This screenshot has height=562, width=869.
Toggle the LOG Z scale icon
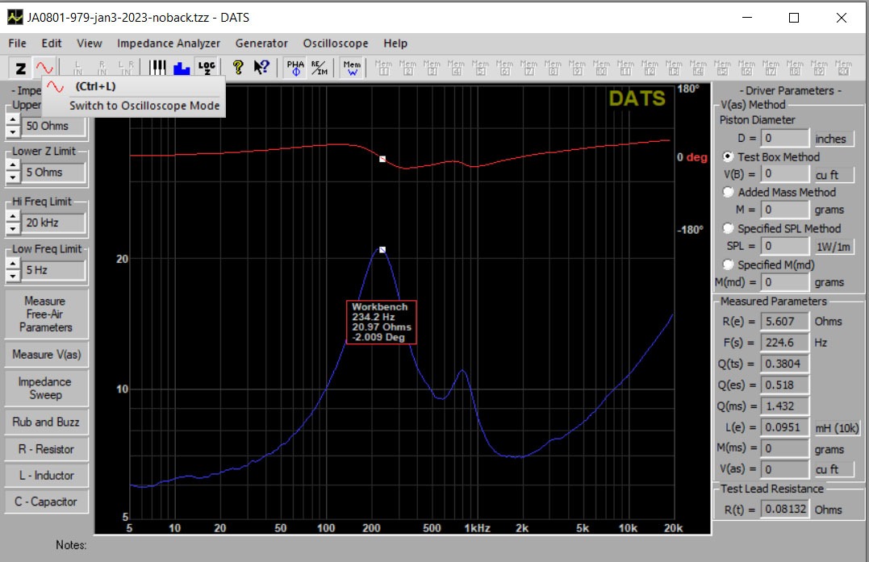tap(207, 68)
